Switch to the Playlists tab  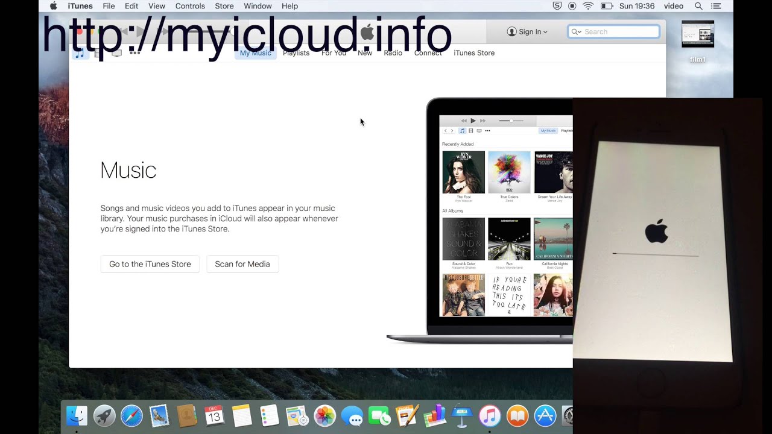296,53
